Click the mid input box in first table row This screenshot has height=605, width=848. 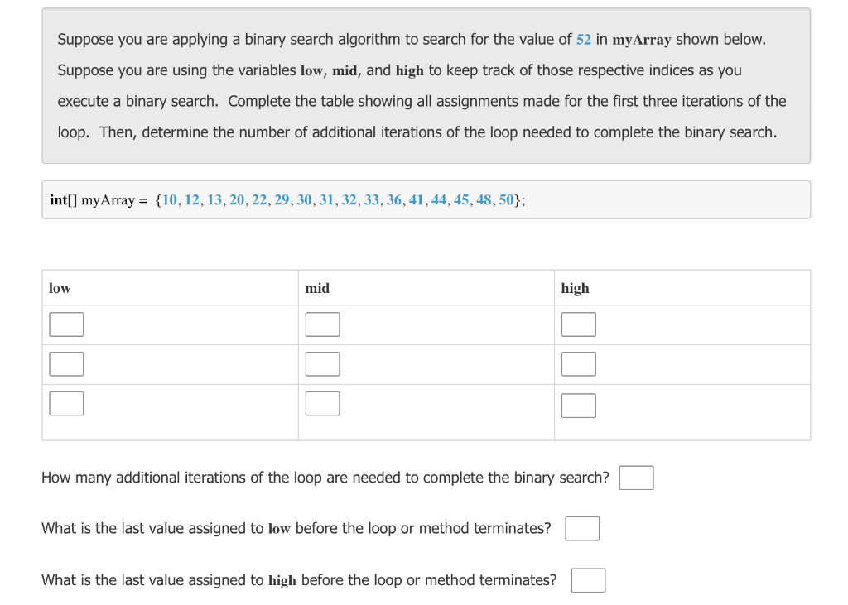tap(322, 324)
